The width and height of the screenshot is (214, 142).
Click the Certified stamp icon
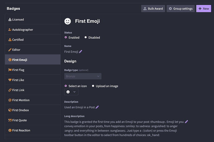coord(10,40)
